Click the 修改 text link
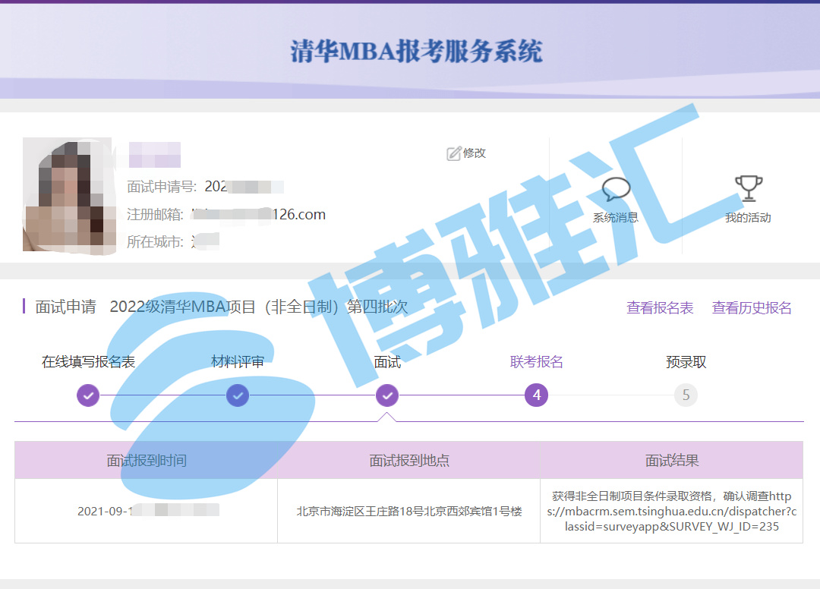 [x=475, y=153]
